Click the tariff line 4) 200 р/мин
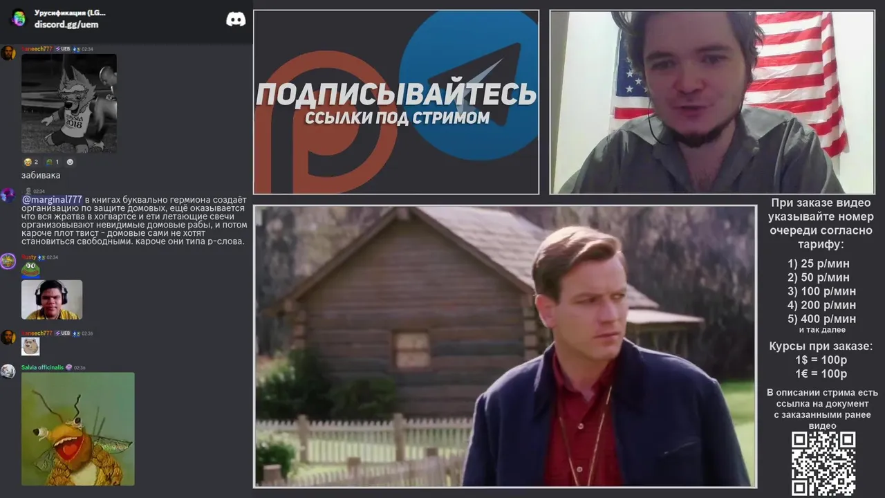The width and height of the screenshot is (885, 498). tap(821, 305)
